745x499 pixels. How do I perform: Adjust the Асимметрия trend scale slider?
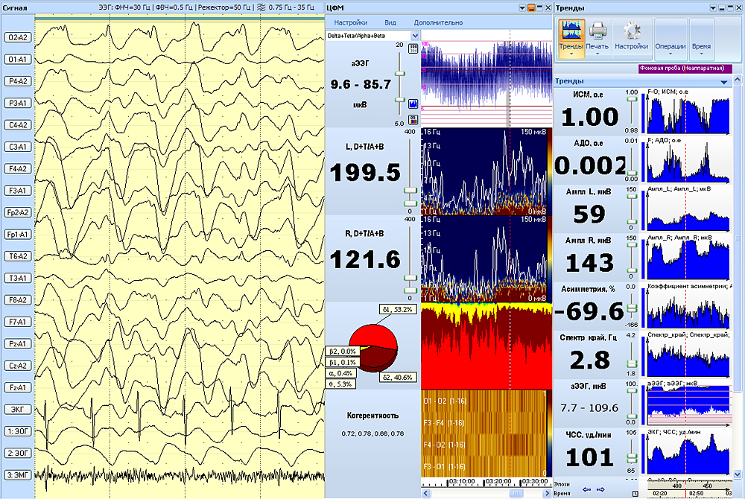click(x=632, y=308)
